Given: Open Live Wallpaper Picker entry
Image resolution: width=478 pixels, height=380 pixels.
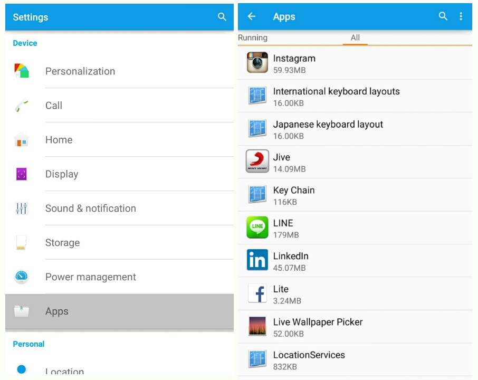Looking at the screenshot, I should [355, 327].
